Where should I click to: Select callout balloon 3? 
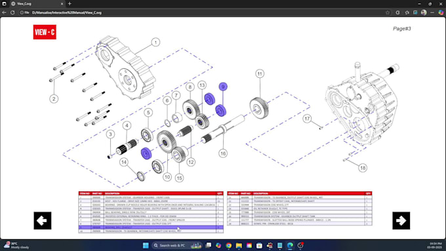pos(110,134)
